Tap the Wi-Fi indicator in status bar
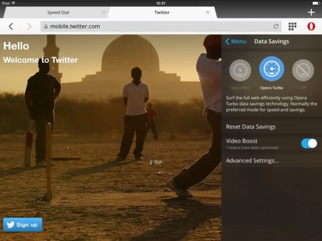Screen dimensions: 322x241 [13, 3]
